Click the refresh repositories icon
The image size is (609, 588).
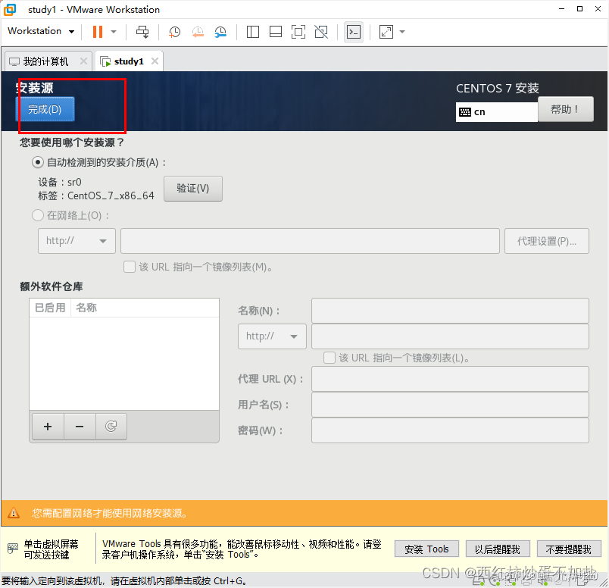click(111, 427)
